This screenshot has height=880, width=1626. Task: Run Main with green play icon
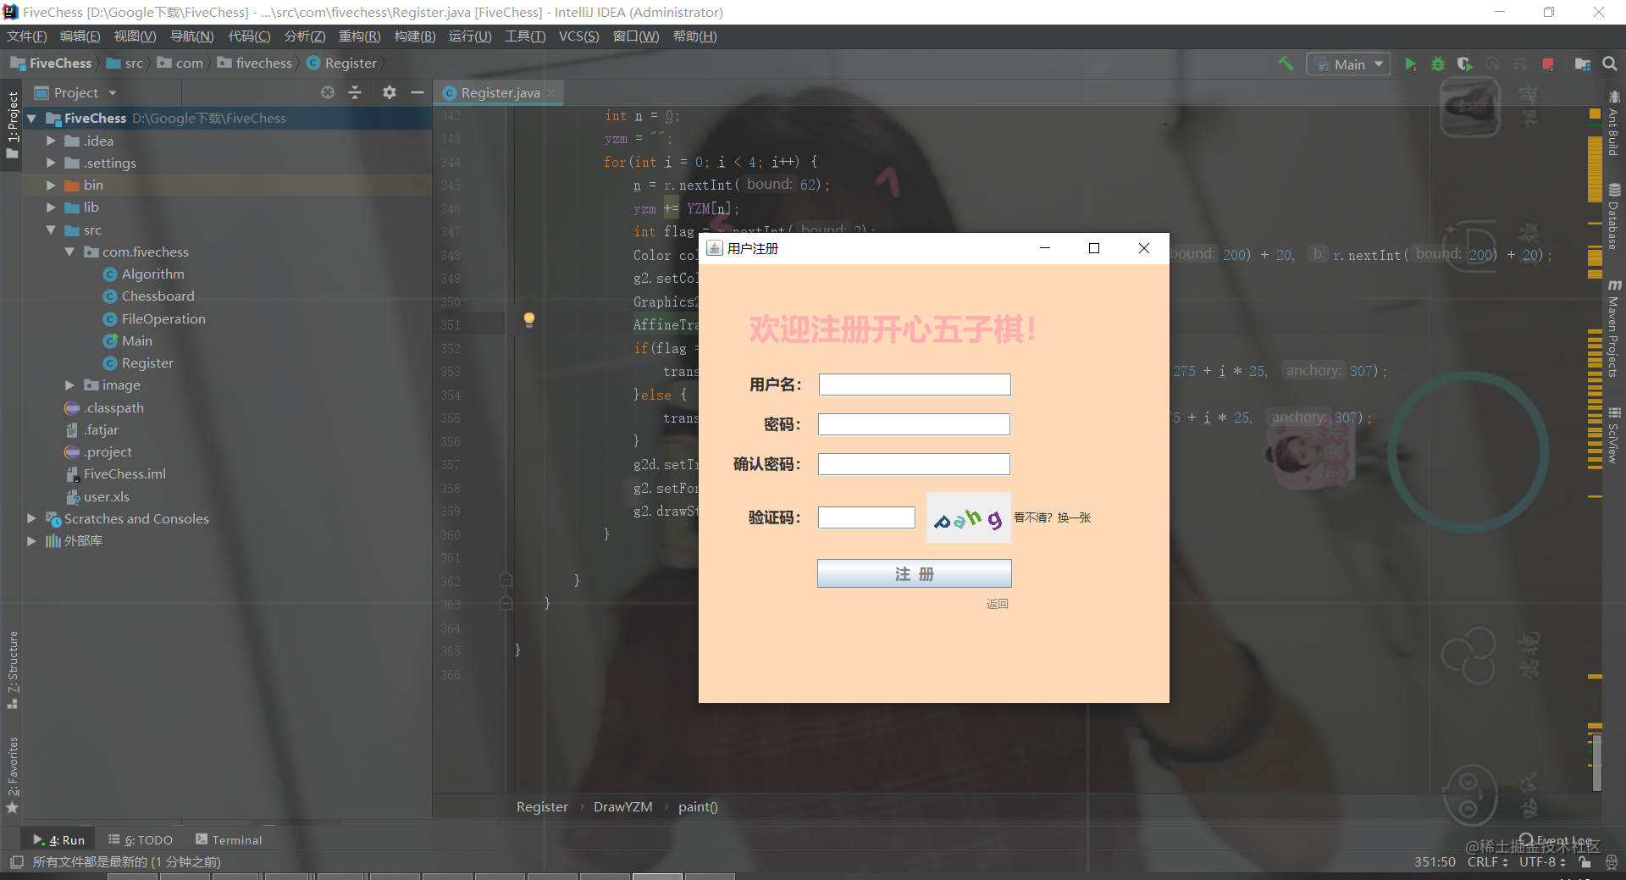(x=1410, y=64)
